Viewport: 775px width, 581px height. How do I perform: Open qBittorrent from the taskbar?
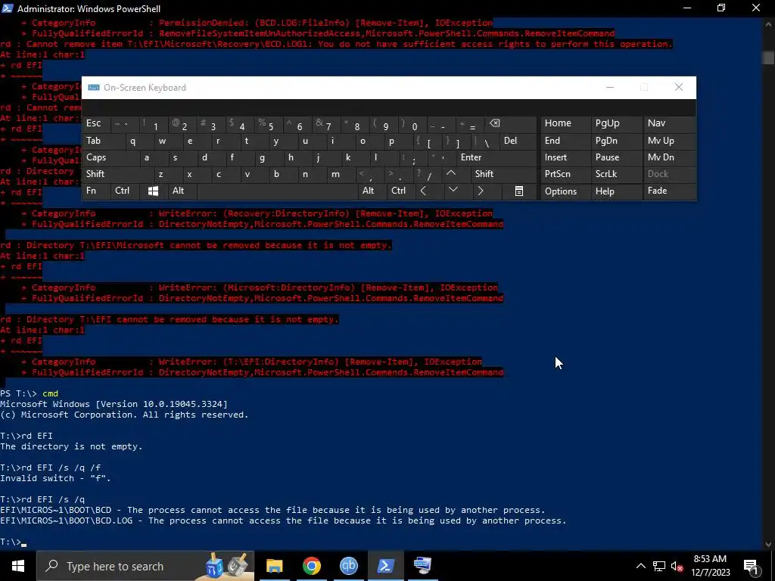348,566
